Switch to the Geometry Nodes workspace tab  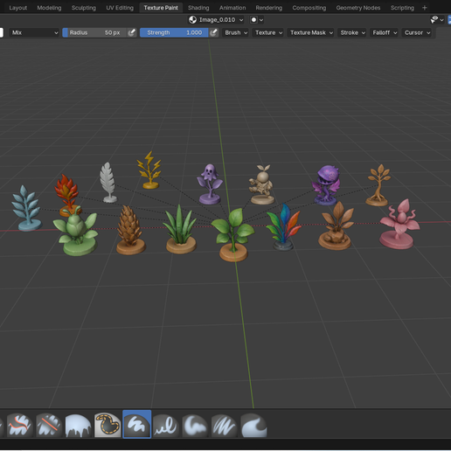pyautogui.click(x=358, y=8)
